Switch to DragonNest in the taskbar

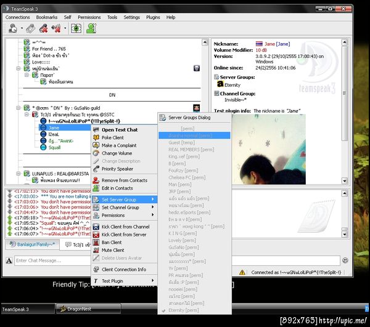pos(88,309)
